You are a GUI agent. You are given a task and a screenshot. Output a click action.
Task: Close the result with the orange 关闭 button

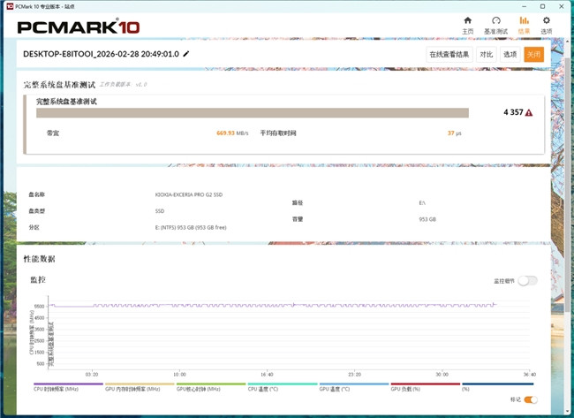[533, 54]
